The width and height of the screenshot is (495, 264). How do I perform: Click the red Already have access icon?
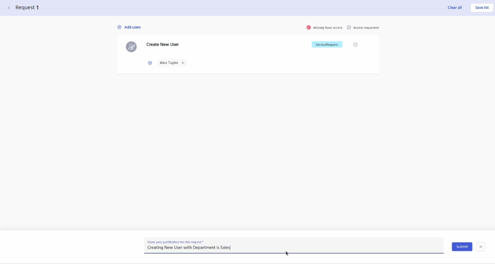coord(308,27)
